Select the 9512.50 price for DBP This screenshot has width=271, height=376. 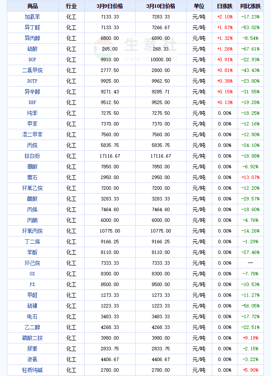[x=110, y=102]
